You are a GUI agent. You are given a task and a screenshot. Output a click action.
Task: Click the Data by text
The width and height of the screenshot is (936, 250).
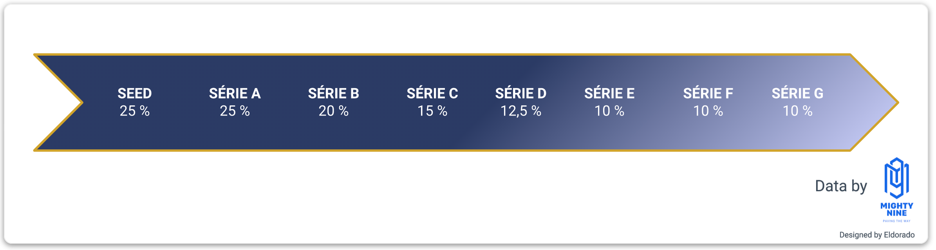841,186
